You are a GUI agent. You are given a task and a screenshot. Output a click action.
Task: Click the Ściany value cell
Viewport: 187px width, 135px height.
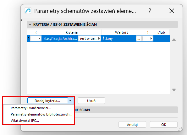(x=119, y=39)
